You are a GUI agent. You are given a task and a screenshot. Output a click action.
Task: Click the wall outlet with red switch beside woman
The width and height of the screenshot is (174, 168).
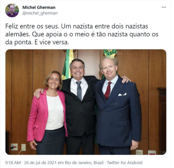(x=14, y=147)
